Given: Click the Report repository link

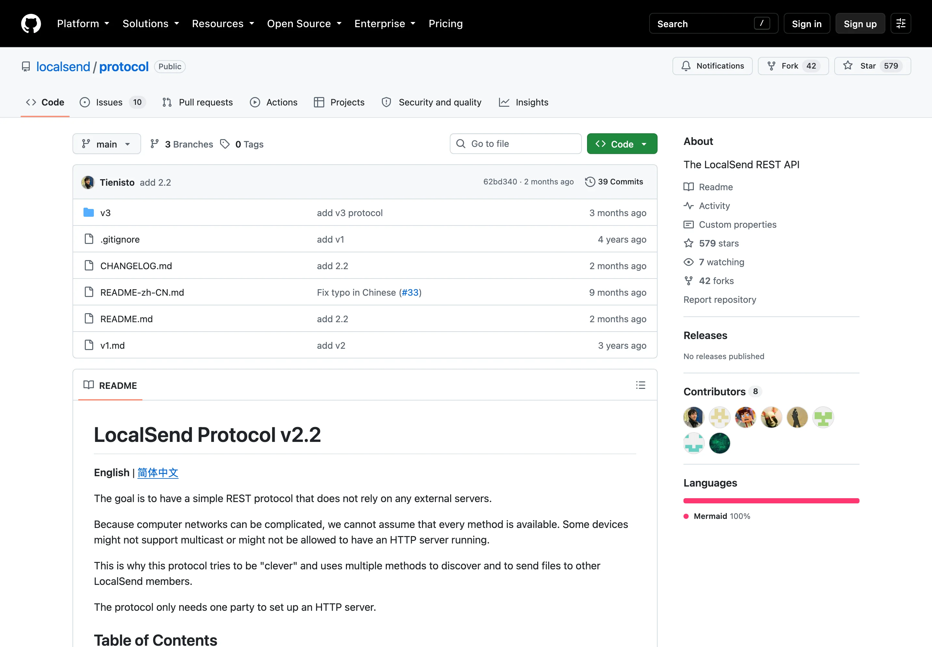Looking at the screenshot, I should 720,299.
